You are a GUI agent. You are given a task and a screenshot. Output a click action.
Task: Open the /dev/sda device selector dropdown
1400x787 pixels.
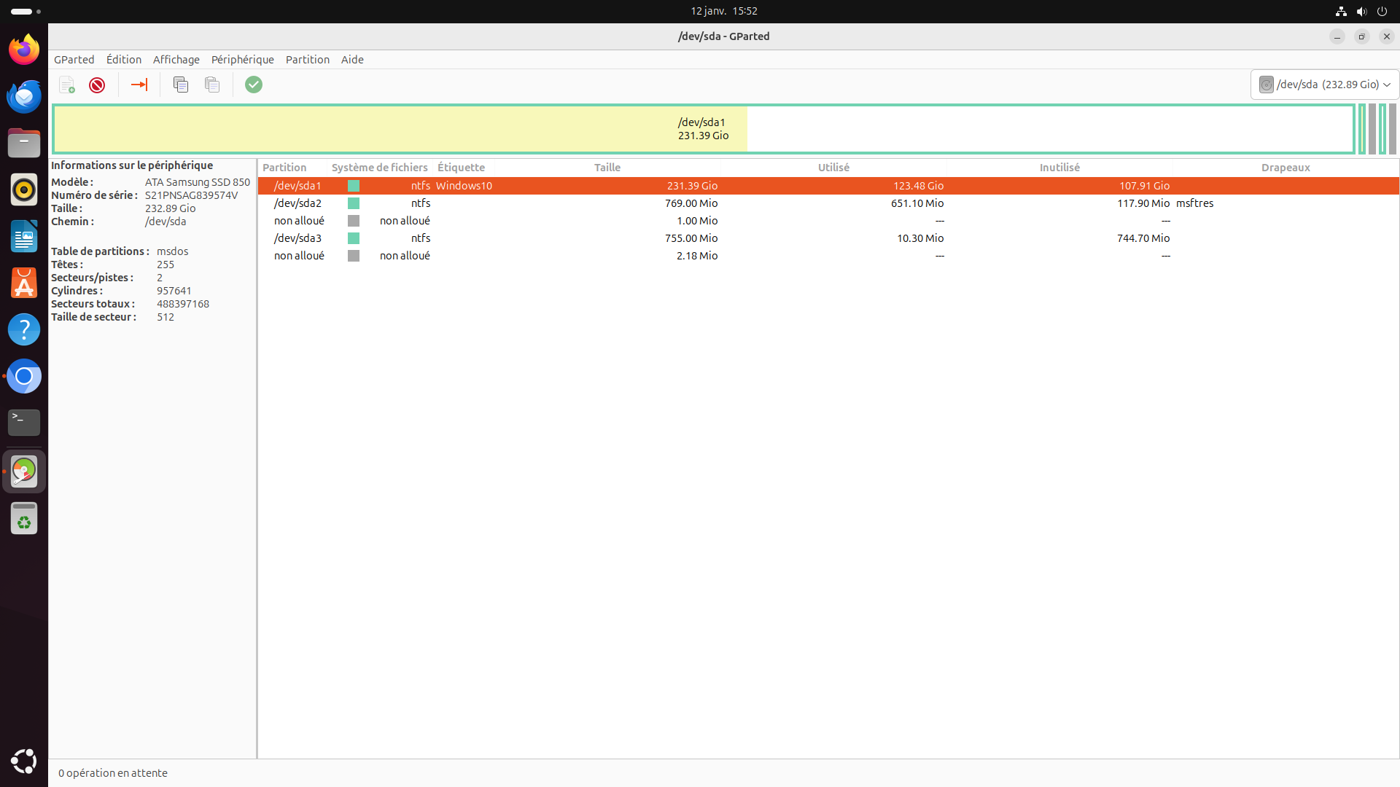(x=1325, y=85)
